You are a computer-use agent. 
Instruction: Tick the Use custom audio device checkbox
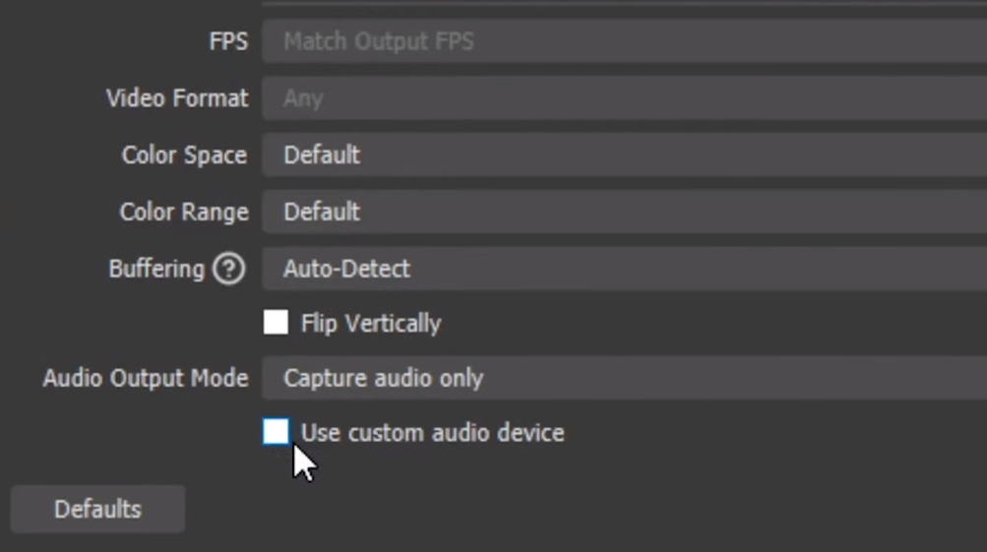click(x=277, y=432)
